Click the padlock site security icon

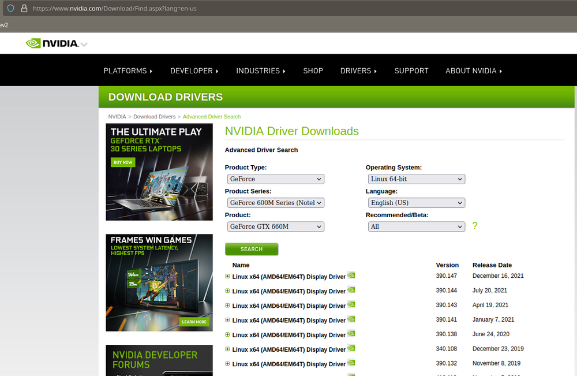pyautogui.click(x=24, y=8)
